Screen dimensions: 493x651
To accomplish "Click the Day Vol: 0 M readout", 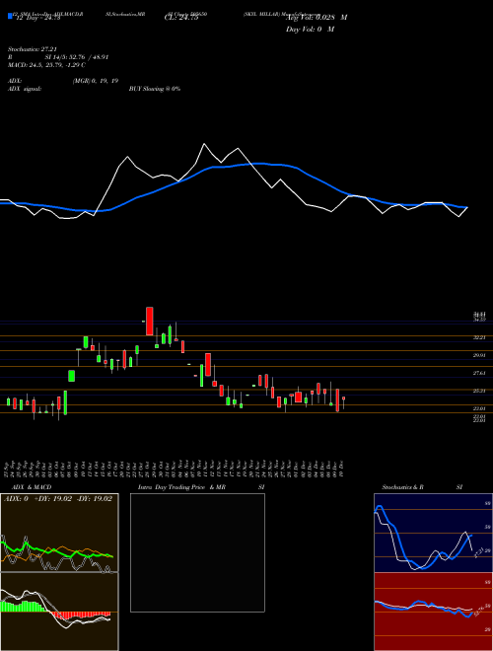I will 311,29.
